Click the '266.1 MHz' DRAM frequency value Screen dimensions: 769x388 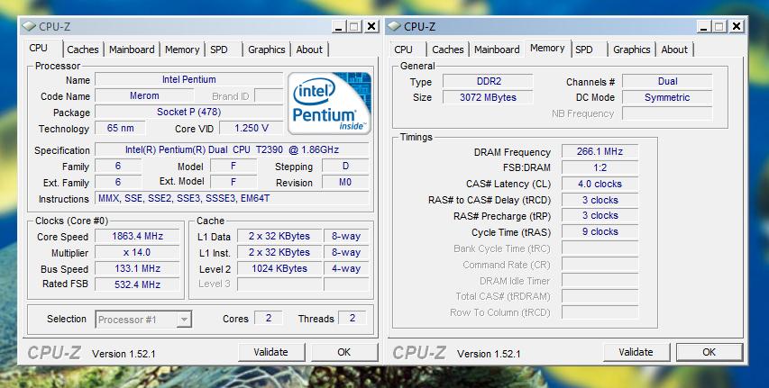tap(600, 151)
